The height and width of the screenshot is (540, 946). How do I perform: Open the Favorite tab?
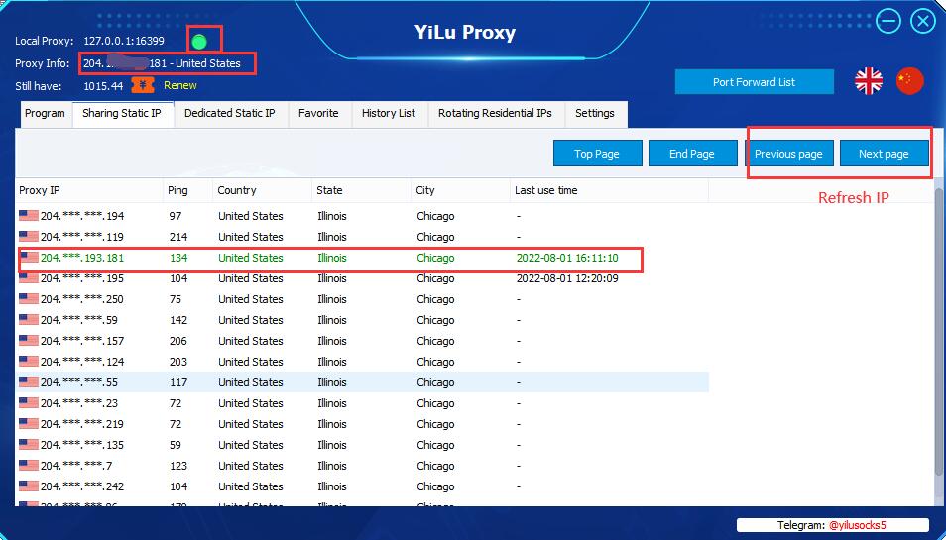[318, 113]
